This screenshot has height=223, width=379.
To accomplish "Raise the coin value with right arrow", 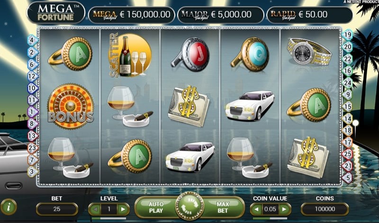I will pyautogui.click(x=284, y=209).
